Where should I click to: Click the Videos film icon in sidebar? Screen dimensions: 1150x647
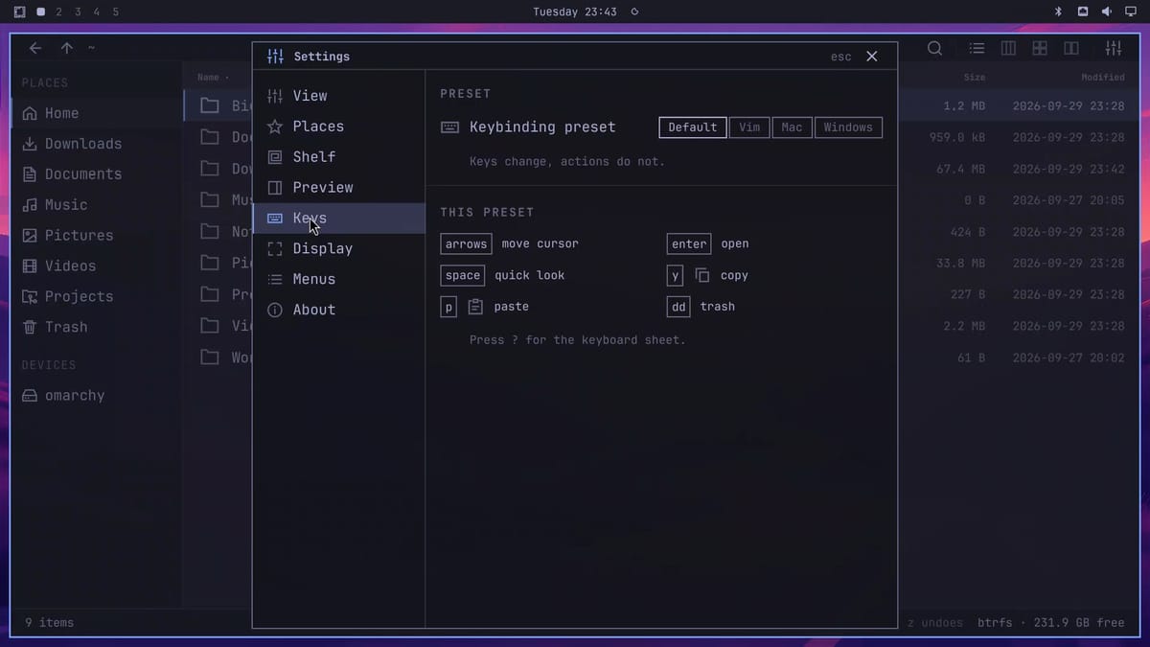[x=30, y=266]
